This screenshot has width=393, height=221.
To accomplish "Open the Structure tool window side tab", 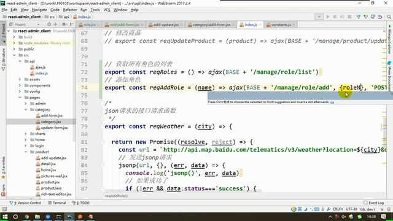I will pos(3,60).
